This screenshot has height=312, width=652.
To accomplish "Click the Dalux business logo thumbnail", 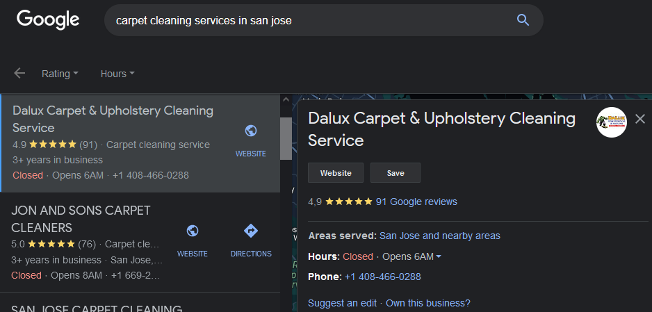I will tap(611, 122).
